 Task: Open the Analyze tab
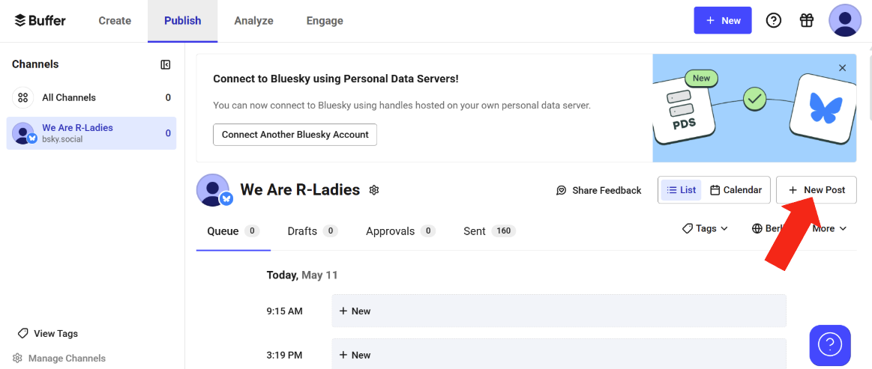(x=253, y=20)
